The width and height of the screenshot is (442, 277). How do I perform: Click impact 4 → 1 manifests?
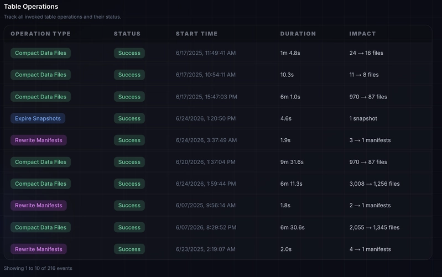370,249
